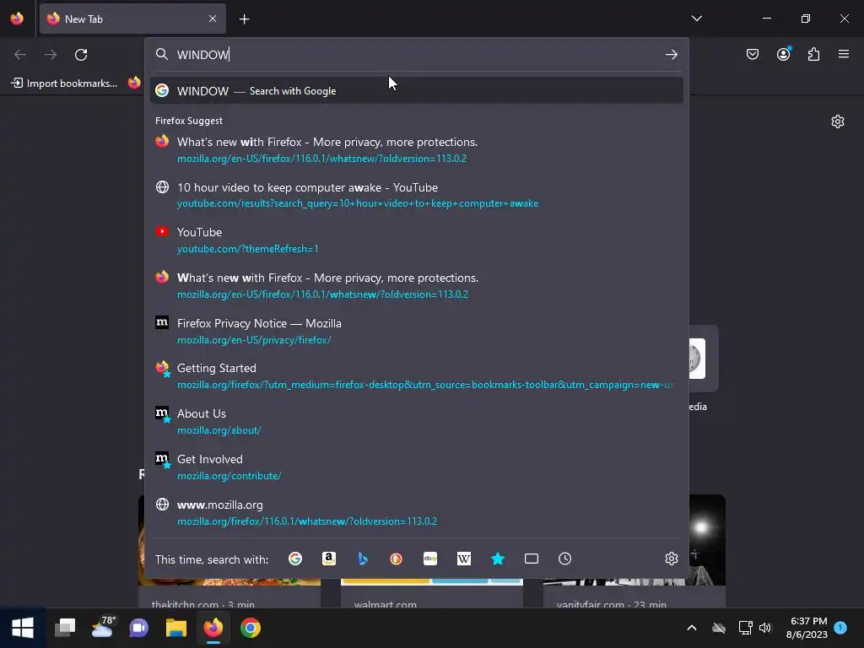Open File Explorer from the taskbar

coord(176,628)
